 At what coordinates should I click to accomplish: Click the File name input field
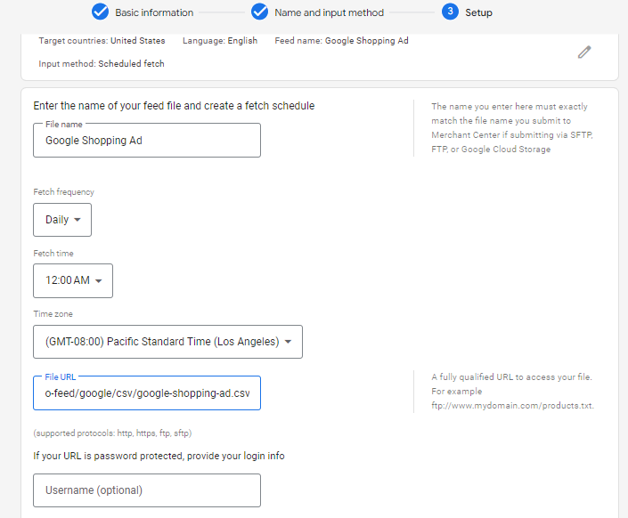pos(147,141)
